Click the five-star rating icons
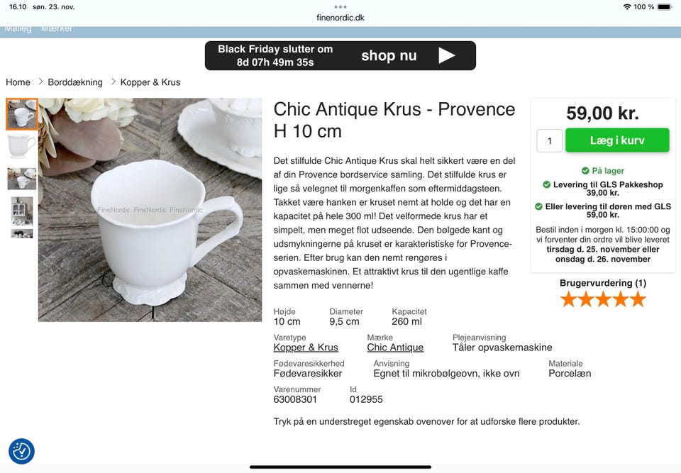Viewport: 681px width, 473px height. pyautogui.click(x=603, y=299)
